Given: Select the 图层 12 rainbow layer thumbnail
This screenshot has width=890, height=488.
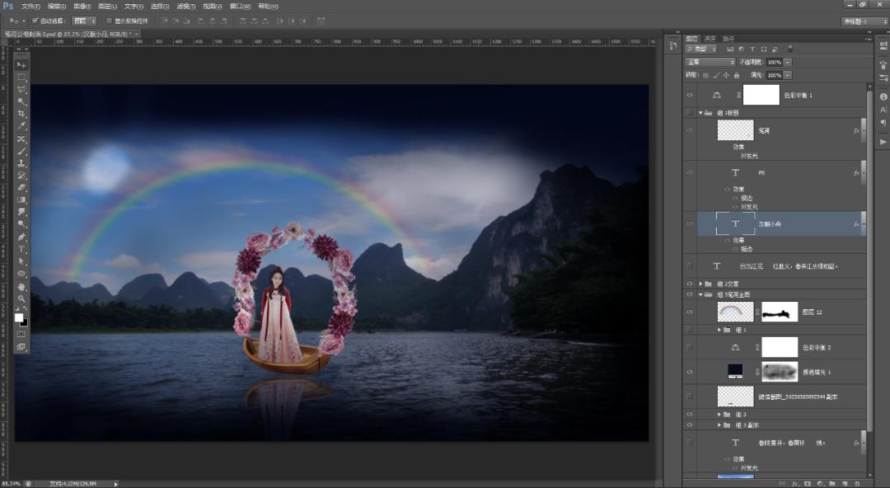Looking at the screenshot, I should click(x=735, y=311).
